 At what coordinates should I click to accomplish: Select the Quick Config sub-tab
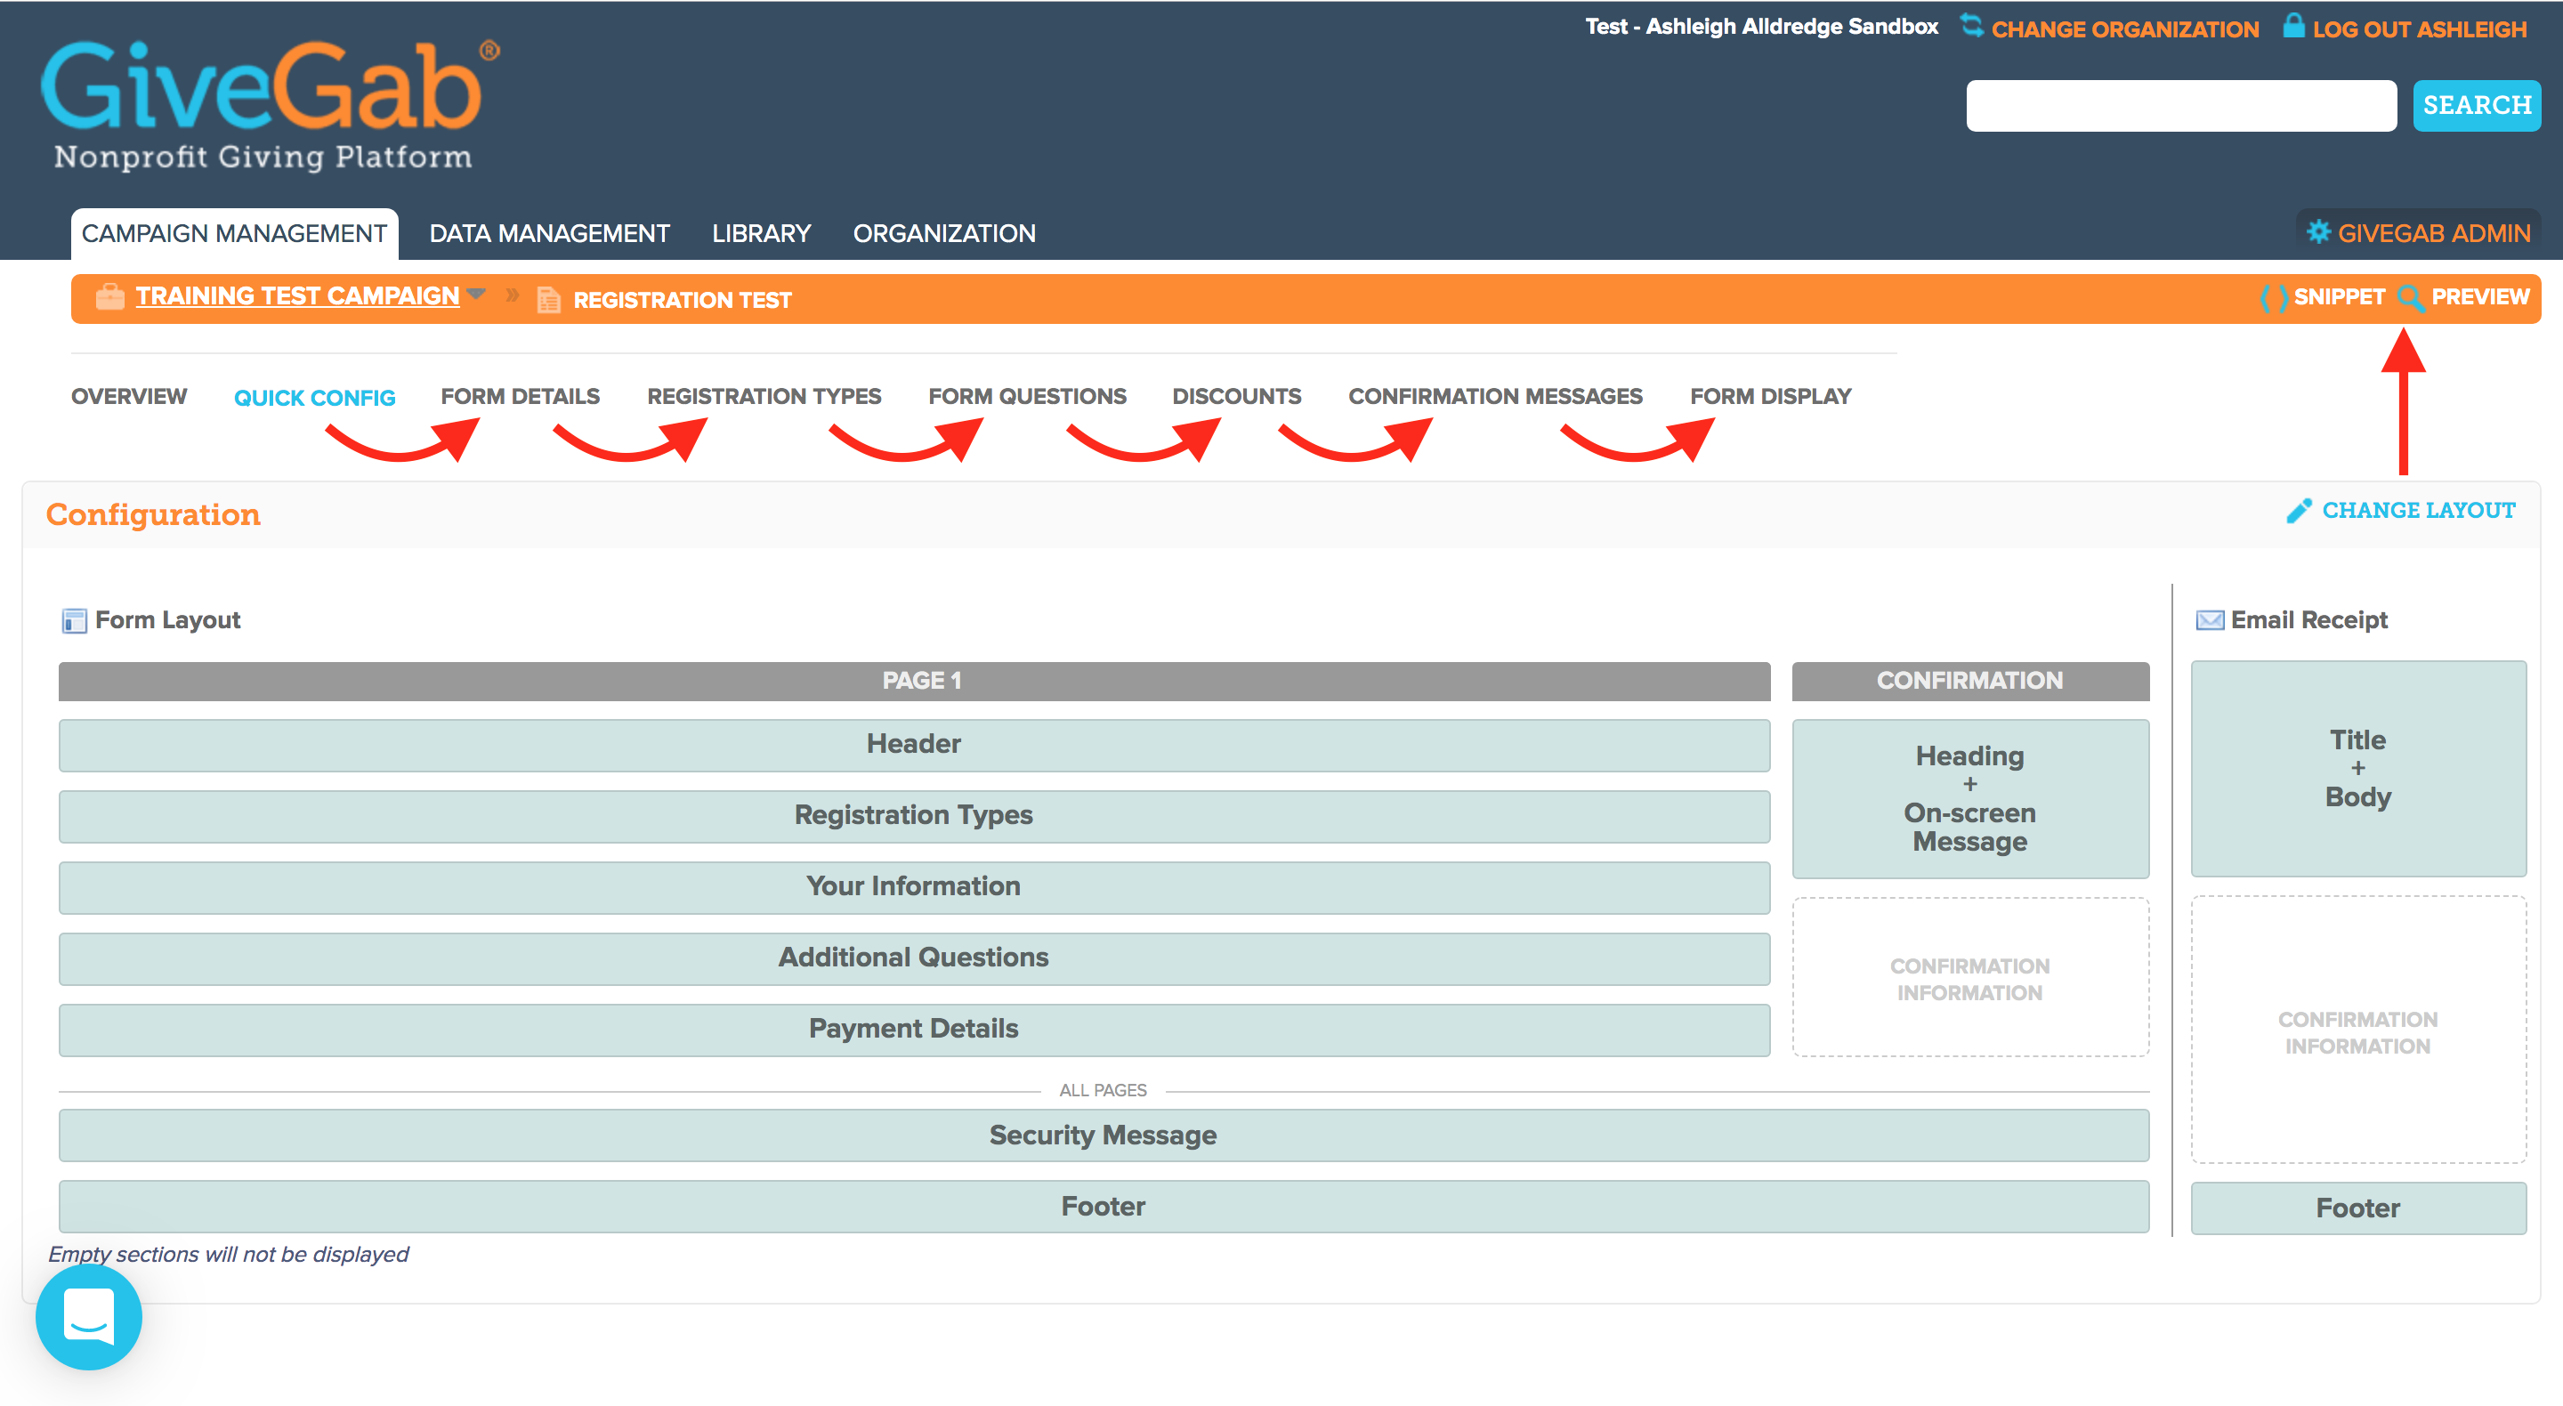click(x=314, y=398)
